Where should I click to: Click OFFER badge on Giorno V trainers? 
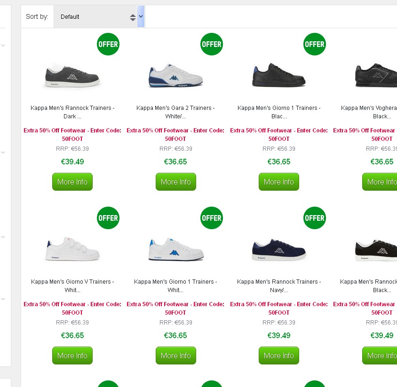pyautogui.click(x=108, y=218)
